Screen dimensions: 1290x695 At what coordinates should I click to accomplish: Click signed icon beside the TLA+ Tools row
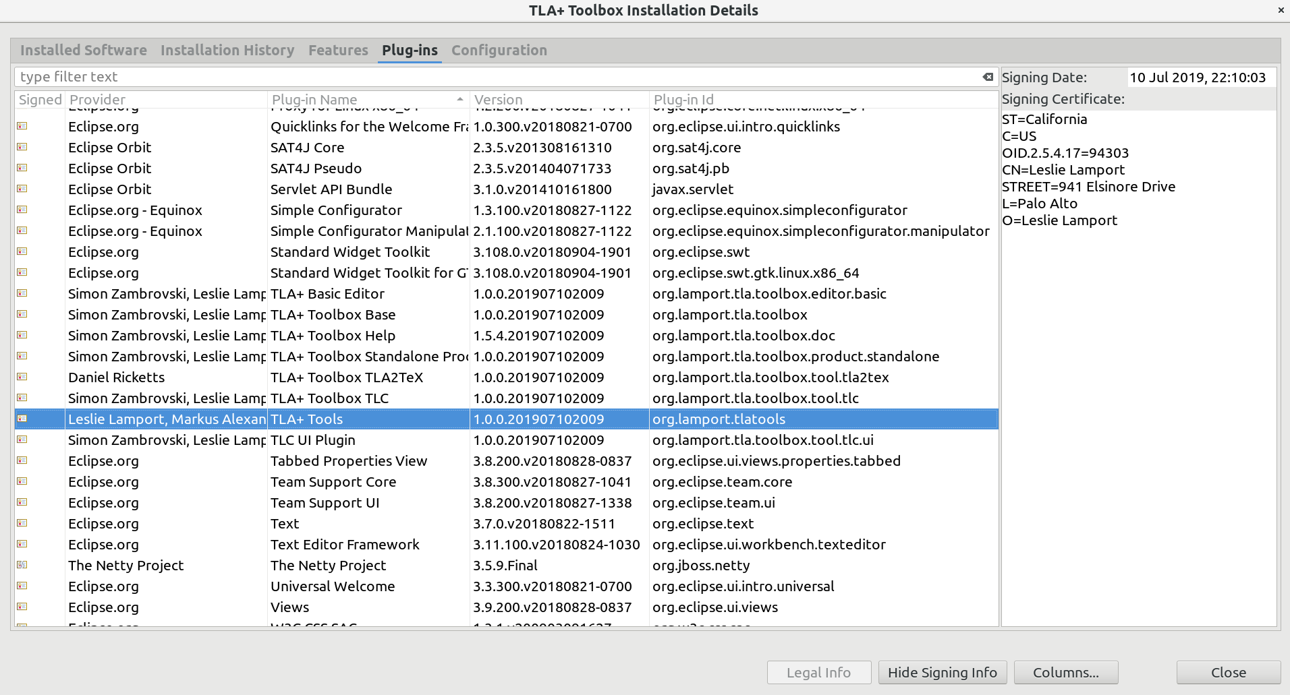(22, 419)
